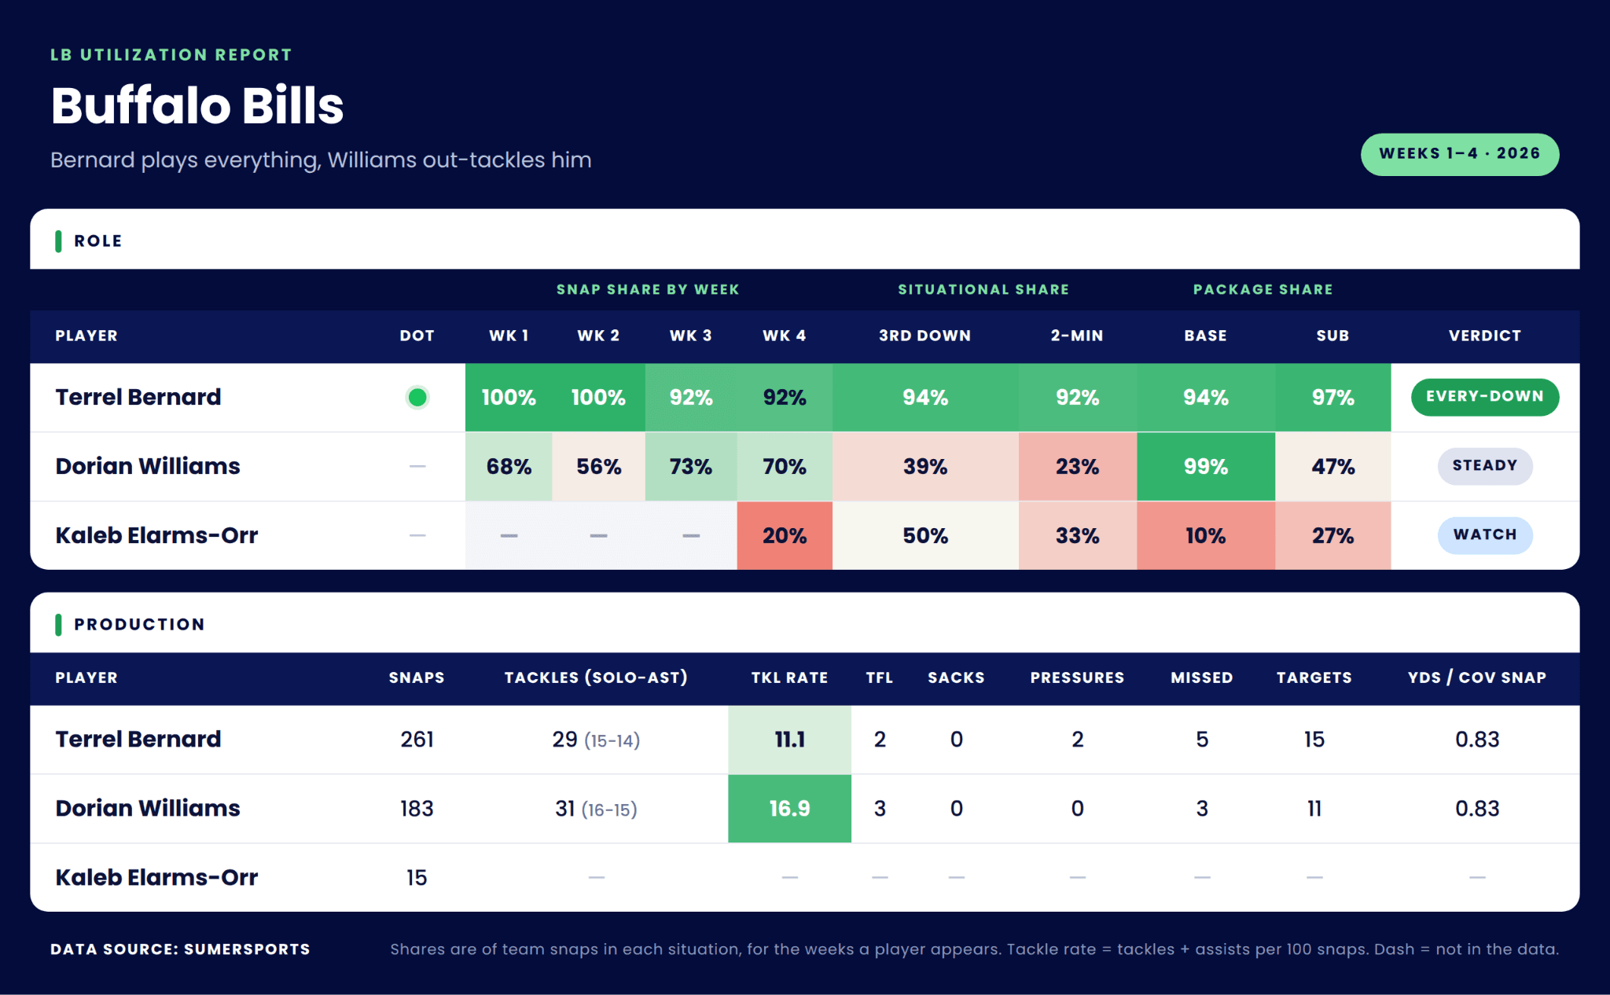This screenshot has width=1610, height=995.
Task: Select the WATCH verdict badge
Action: 1484,535
